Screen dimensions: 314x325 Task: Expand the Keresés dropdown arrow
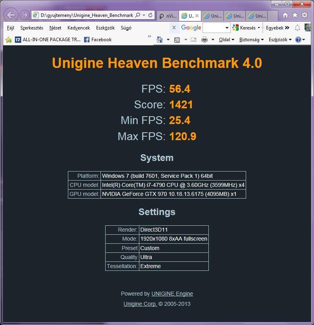[259, 28]
